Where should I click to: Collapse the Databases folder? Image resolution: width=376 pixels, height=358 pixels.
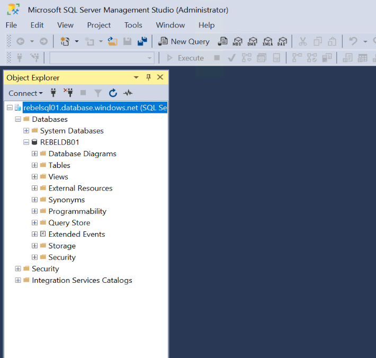click(x=18, y=119)
